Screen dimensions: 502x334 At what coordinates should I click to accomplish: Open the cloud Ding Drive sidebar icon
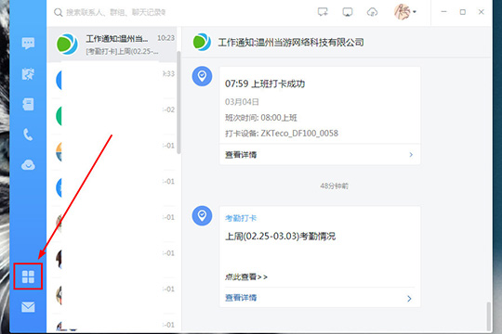pos(28,165)
